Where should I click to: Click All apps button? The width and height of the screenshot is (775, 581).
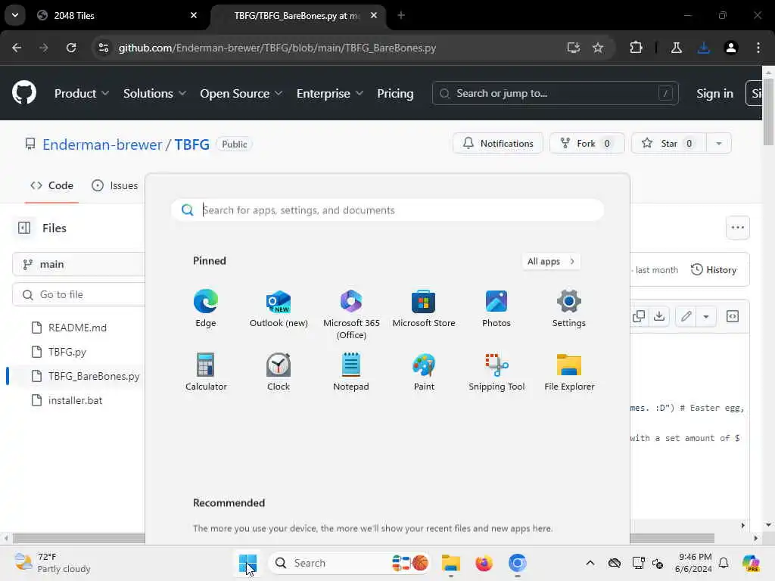tap(551, 261)
